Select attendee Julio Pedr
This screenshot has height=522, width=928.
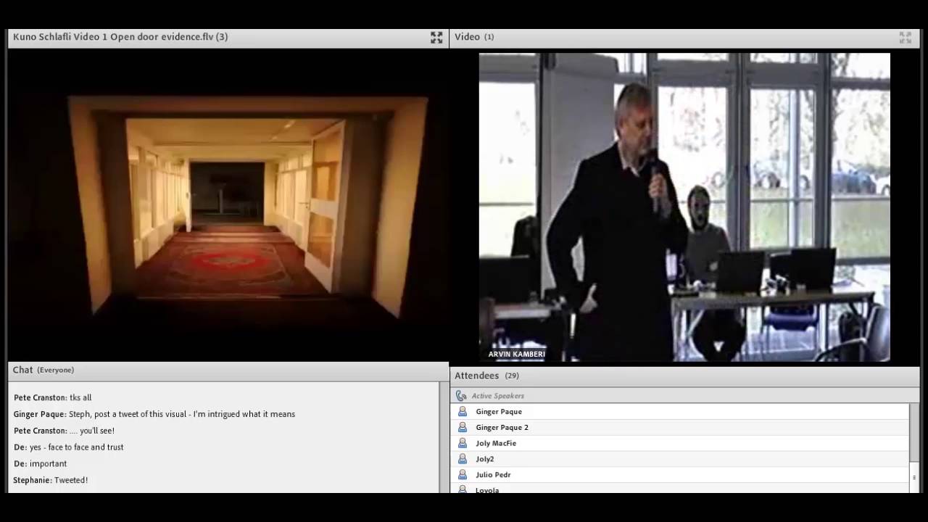tap(680, 475)
